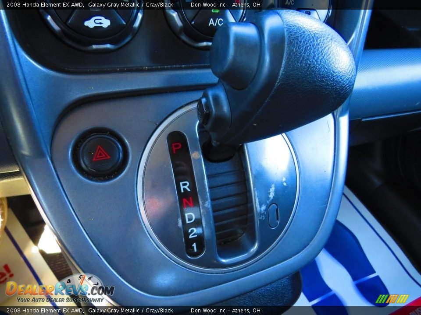The width and height of the screenshot is (421, 315).
Task: Click the green A/C indicator light
Action: pos(215,11)
